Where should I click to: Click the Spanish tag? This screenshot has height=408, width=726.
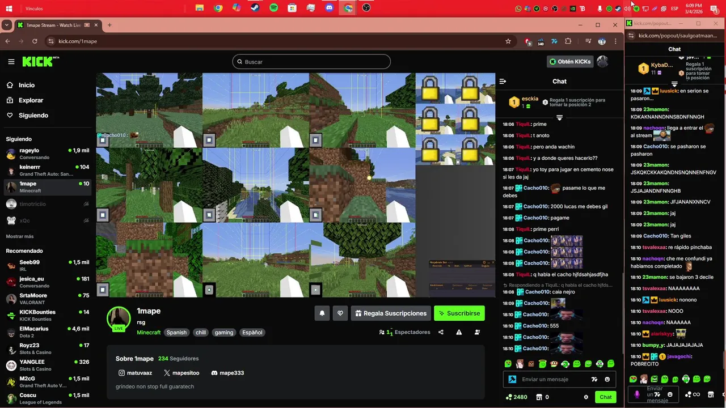coord(176,333)
